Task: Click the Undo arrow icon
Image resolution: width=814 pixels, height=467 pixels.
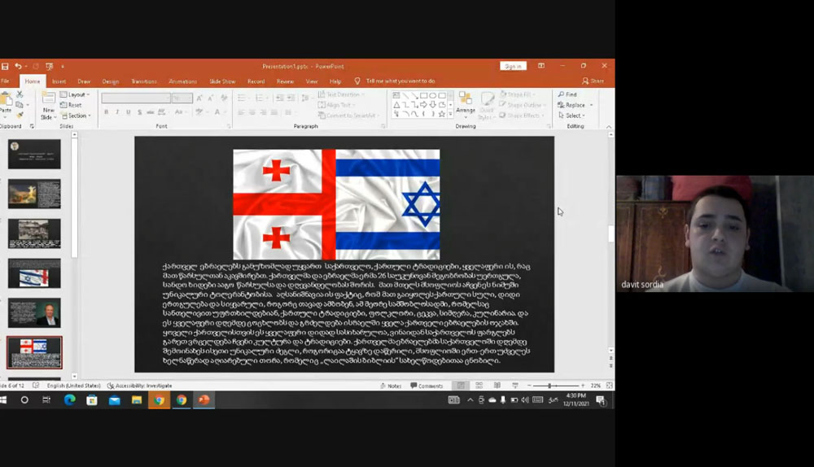Action: (x=17, y=66)
